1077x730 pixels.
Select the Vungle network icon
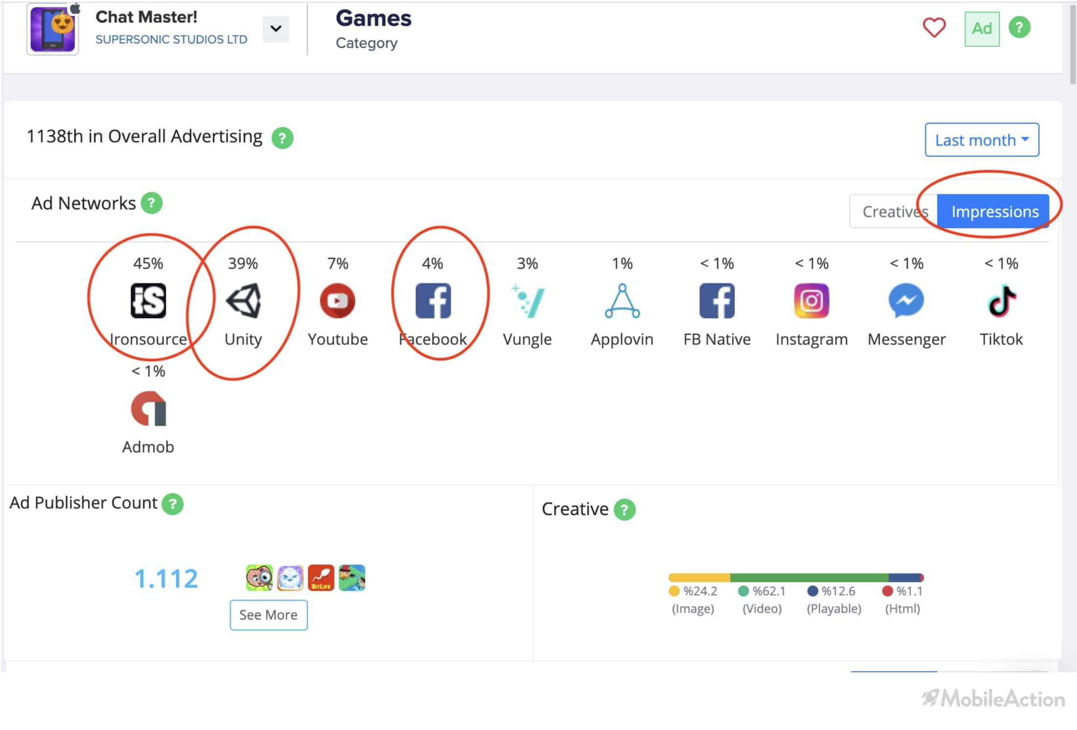527,300
